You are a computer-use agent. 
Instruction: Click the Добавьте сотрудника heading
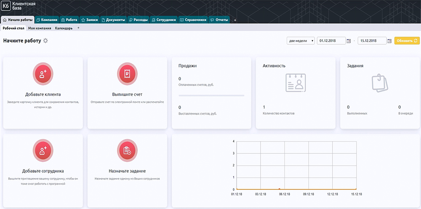click(x=43, y=171)
